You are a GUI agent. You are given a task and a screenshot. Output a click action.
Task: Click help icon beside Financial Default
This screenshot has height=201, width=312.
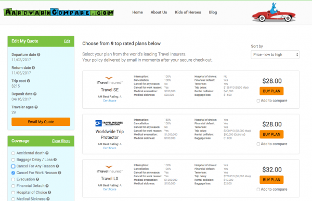[x=47, y=186]
